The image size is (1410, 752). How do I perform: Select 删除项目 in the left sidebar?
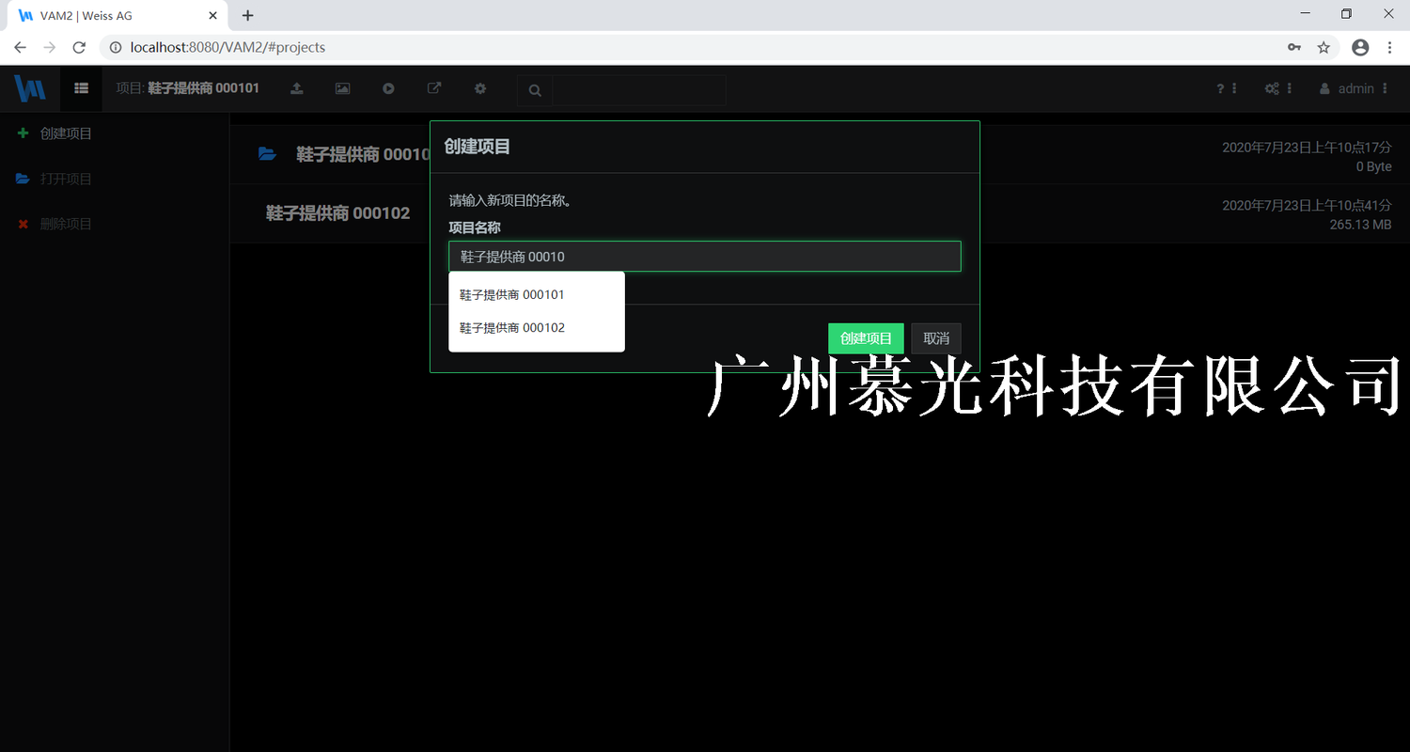click(66, 224)
